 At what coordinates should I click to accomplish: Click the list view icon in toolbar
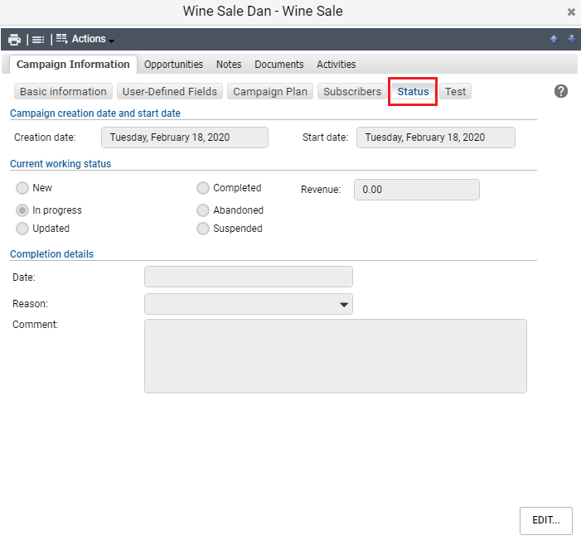[x=38, y=39]
